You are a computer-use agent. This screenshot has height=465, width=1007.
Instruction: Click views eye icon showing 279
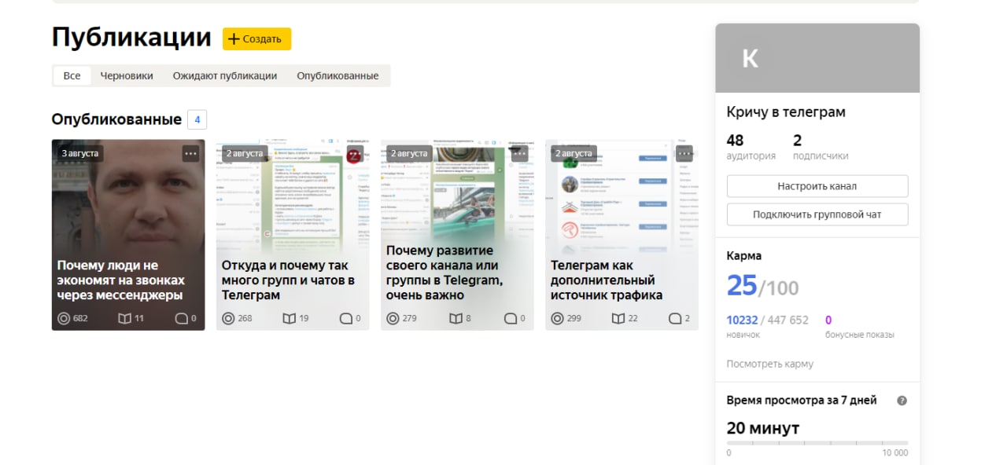pyautogui.click(x=393, y=318)
